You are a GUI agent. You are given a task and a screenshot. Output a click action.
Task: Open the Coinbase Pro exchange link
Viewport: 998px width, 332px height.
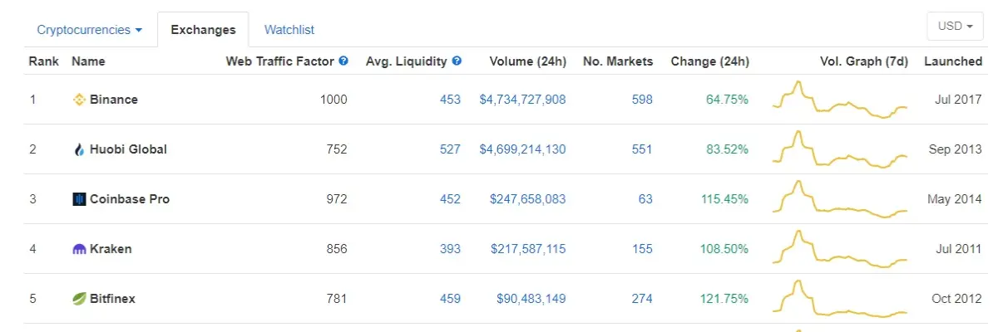pyautogui.click(x=130, y=199)
